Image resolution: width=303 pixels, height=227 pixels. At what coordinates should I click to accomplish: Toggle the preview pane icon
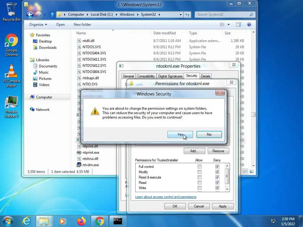238,25
